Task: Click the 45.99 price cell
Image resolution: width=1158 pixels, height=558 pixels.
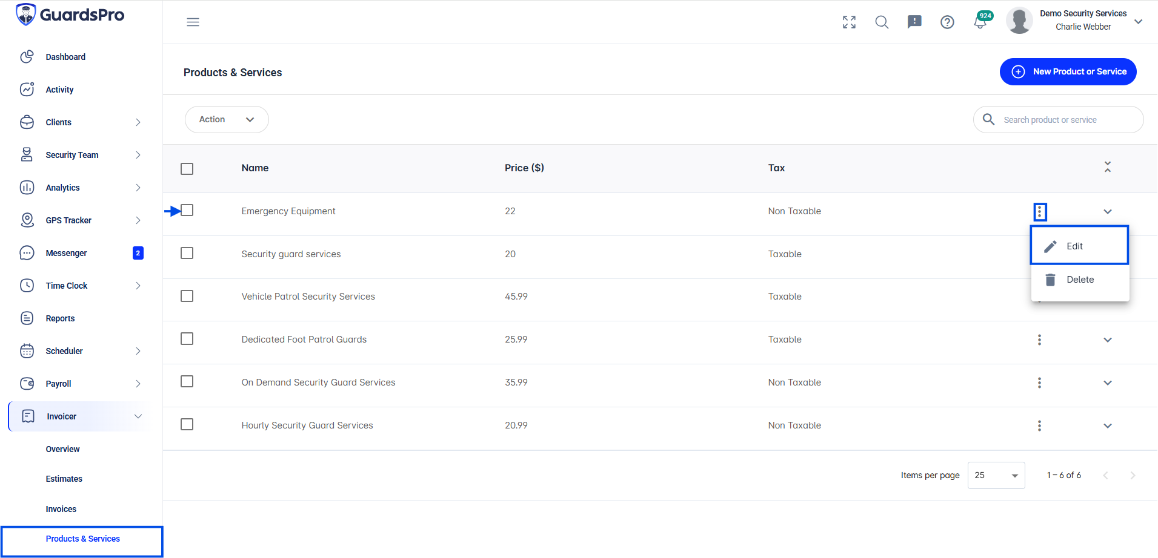Action: (x=516, y=297)
